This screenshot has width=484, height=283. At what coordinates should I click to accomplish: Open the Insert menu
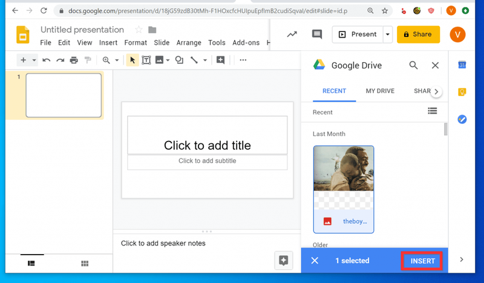[x=108, y=42]
